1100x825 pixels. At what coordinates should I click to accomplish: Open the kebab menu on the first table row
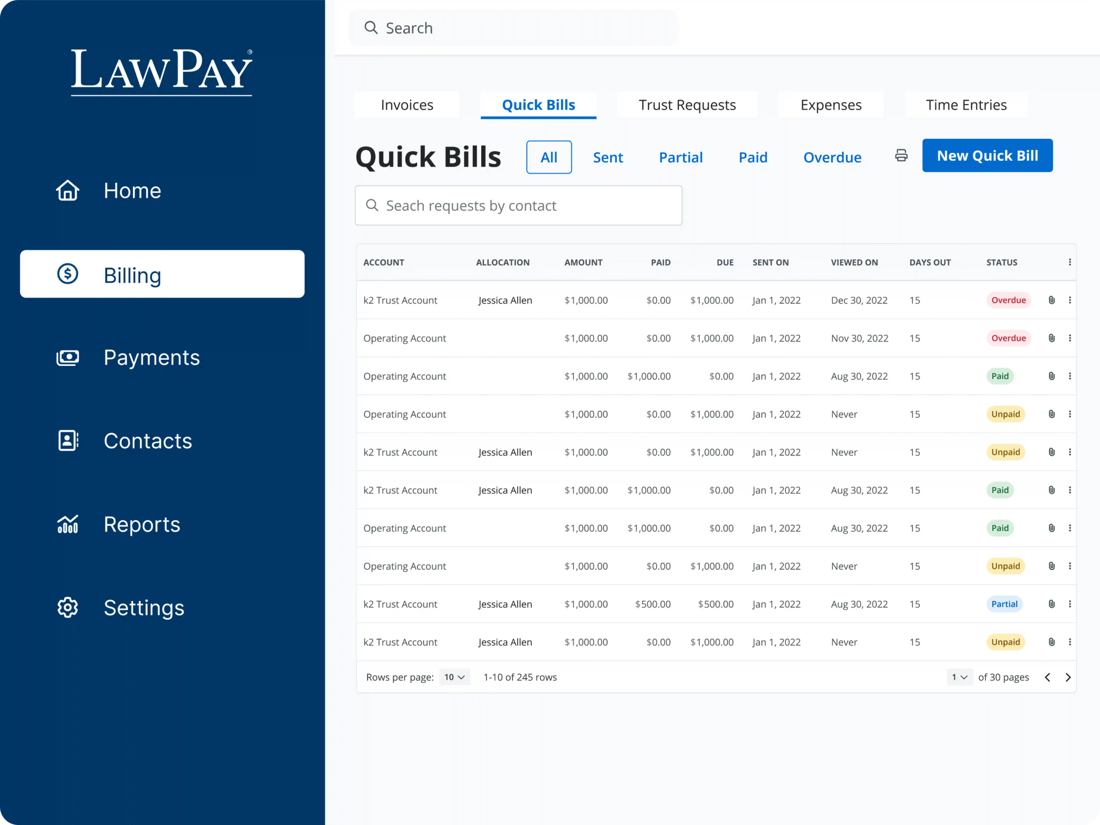tap(1070, 300)
